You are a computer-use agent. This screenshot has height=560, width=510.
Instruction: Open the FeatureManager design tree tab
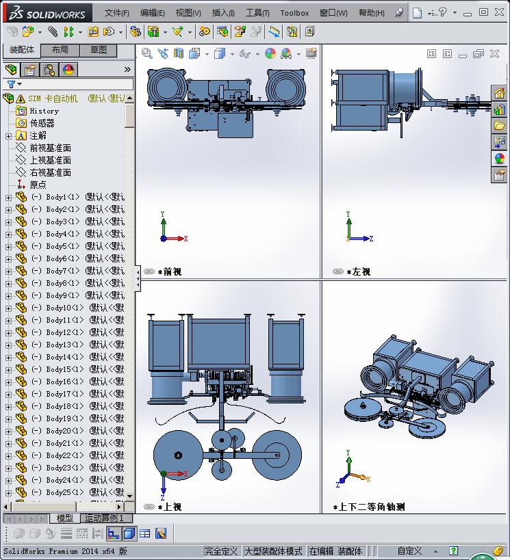(x=11, y=69)
